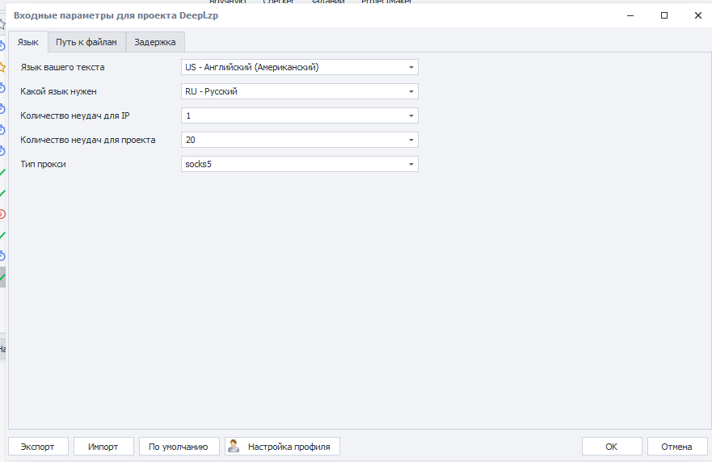Cancel with the Отмена button
This screenshot has height=462, width=712.
click(x=677, y=447)
